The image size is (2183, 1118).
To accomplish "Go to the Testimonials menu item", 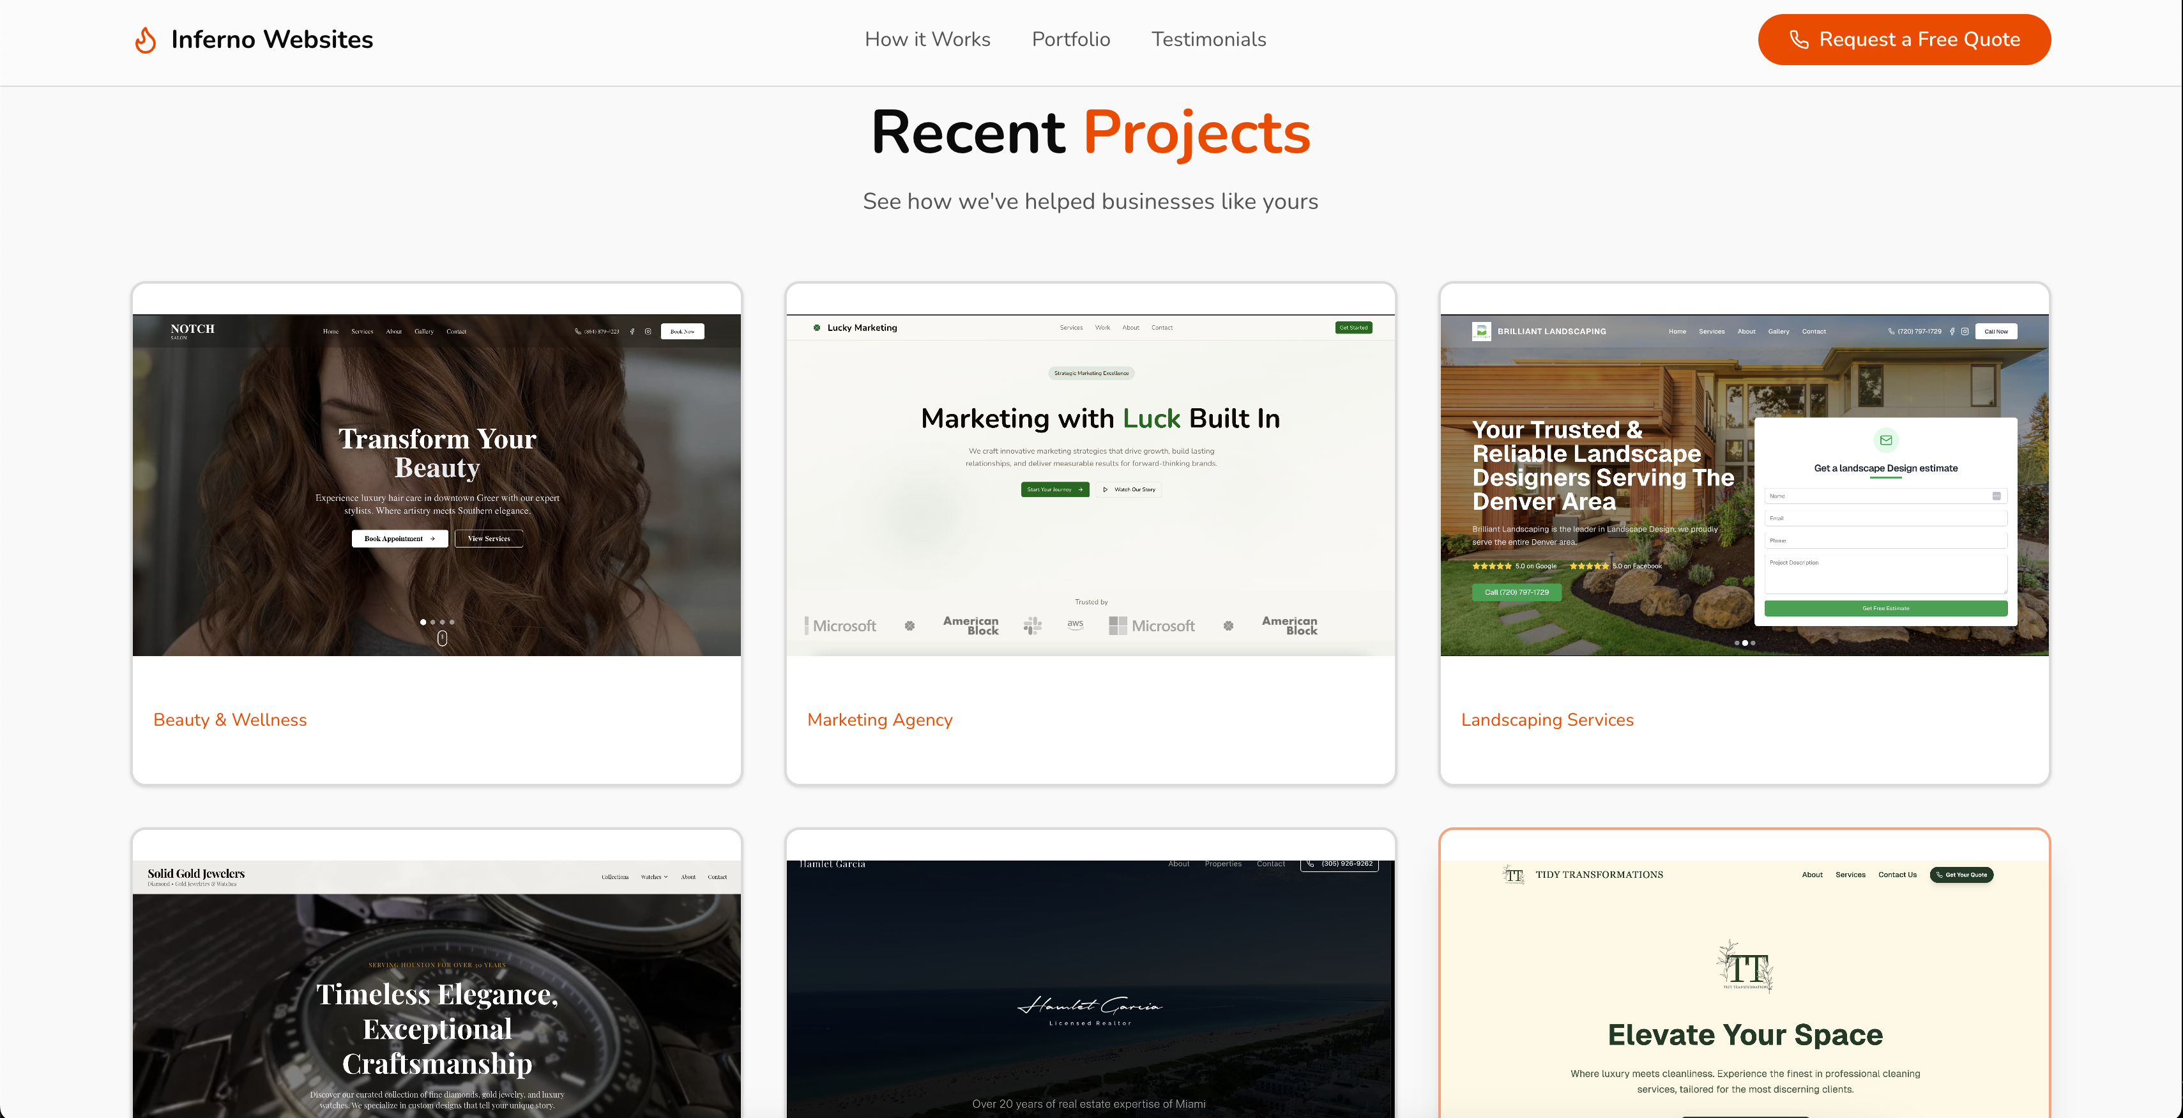I will tap(1208, 39).
